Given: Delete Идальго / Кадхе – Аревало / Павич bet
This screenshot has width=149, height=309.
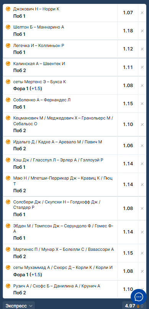Looking at the screenshot, I should point(142,146).
